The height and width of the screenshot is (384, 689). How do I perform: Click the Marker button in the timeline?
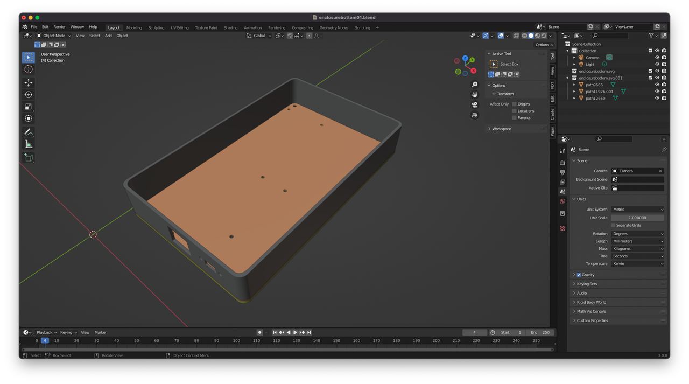(x=101, y=332)
